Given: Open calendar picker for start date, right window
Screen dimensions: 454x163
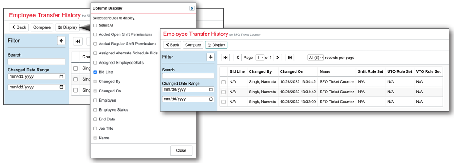Looking at the screenshot, I should (x=211, y=90).
